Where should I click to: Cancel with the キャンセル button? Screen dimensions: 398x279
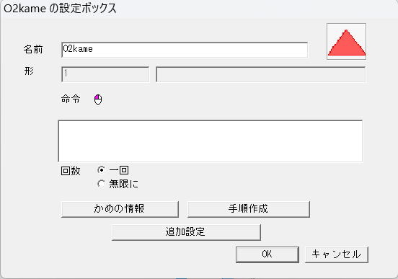tap(336, 254)
